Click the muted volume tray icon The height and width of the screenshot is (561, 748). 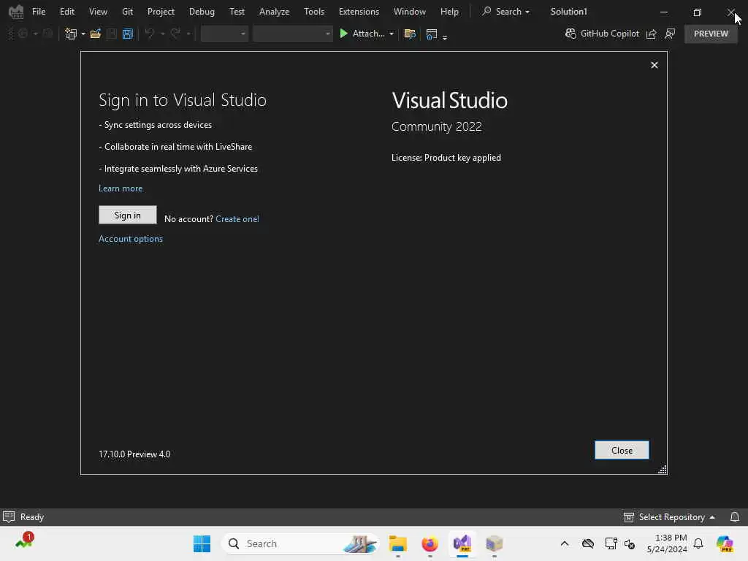coord(630,543)
